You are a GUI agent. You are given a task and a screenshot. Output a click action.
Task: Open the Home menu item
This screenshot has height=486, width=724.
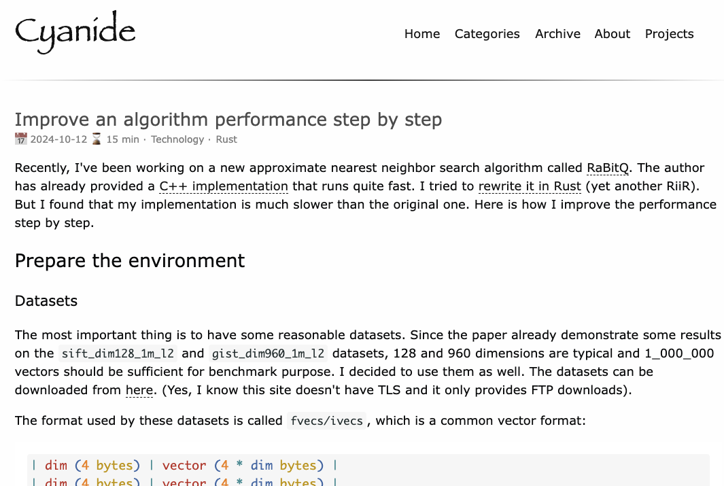[422, 34]
